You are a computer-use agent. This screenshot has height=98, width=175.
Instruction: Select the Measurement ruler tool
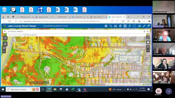click(x=144, y=26)
